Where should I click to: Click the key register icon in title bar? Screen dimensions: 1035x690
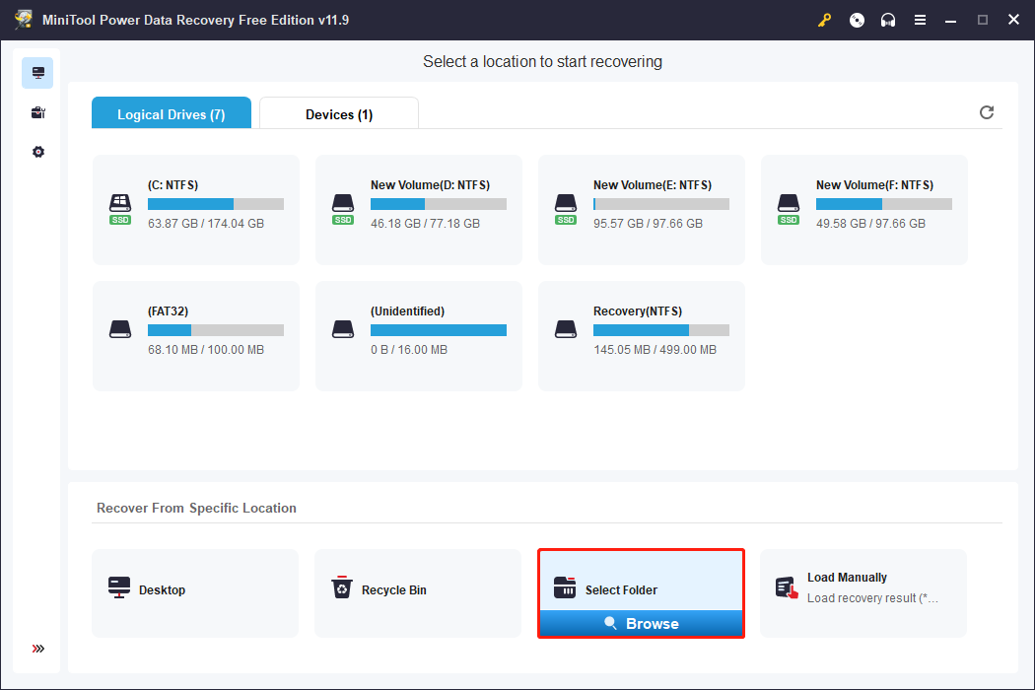coord(825,20)
